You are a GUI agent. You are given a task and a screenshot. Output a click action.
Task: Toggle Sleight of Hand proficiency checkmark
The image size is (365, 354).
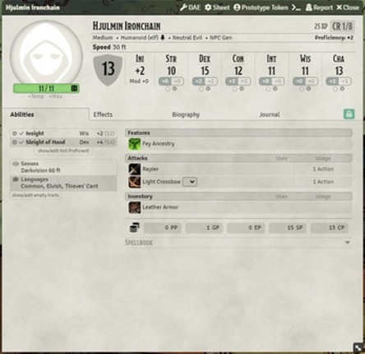21,142
